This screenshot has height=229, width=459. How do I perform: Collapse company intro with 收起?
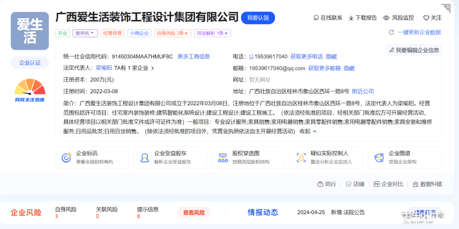(x=308, y=131)
